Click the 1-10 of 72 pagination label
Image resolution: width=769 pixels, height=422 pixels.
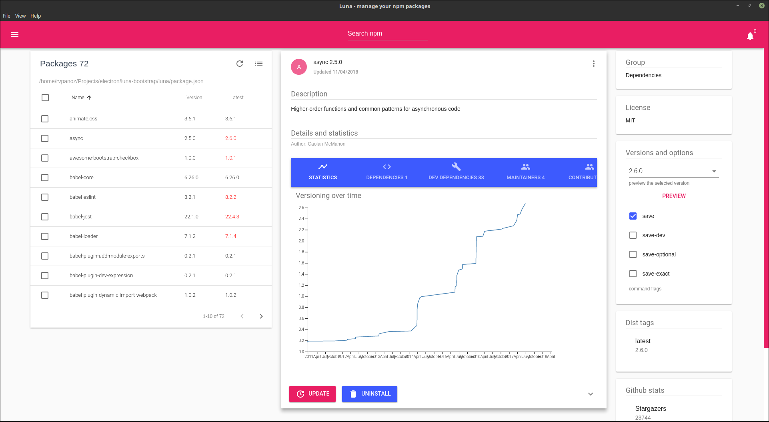click(214, 316)
